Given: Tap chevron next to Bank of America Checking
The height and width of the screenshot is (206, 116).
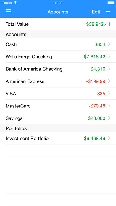Looking at the screenshot, I should (x=109, y=69).
